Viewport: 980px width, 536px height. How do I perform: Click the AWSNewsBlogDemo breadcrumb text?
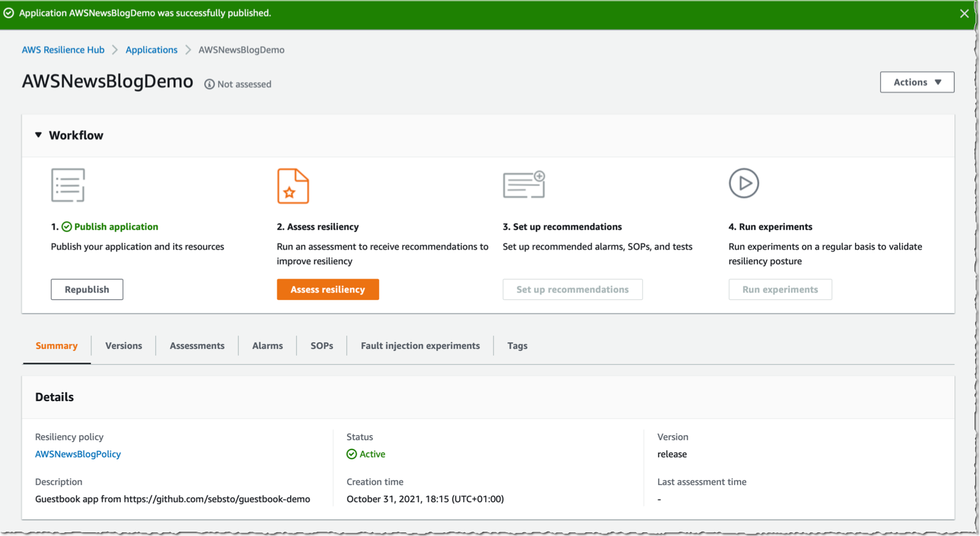pyautogui.click(x=242, y=50)
